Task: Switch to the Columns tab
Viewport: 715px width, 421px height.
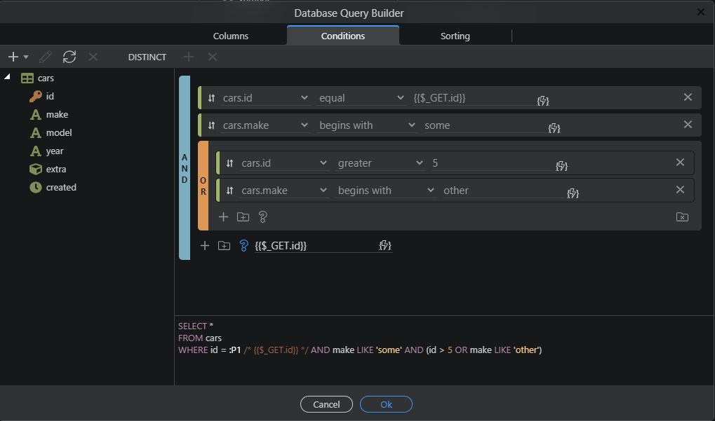Action: [x=231, y=36]
